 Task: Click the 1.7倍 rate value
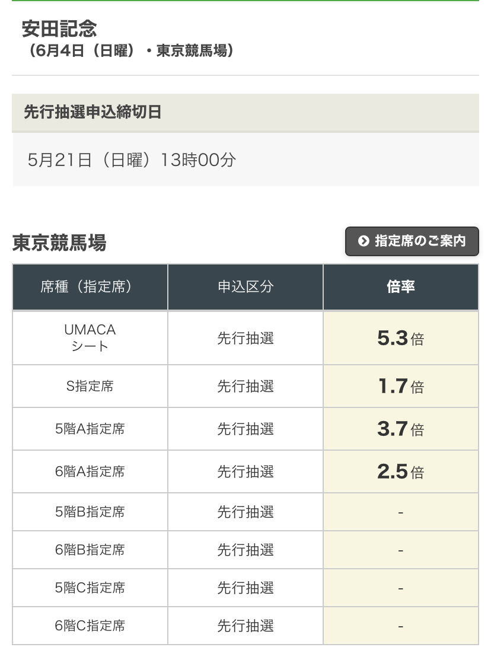401,386
